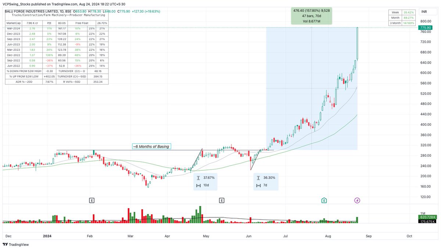Screen dimensions: 441x249
Task: Click the Jun-2023 sales value 112.38
Action: (62, 45)
